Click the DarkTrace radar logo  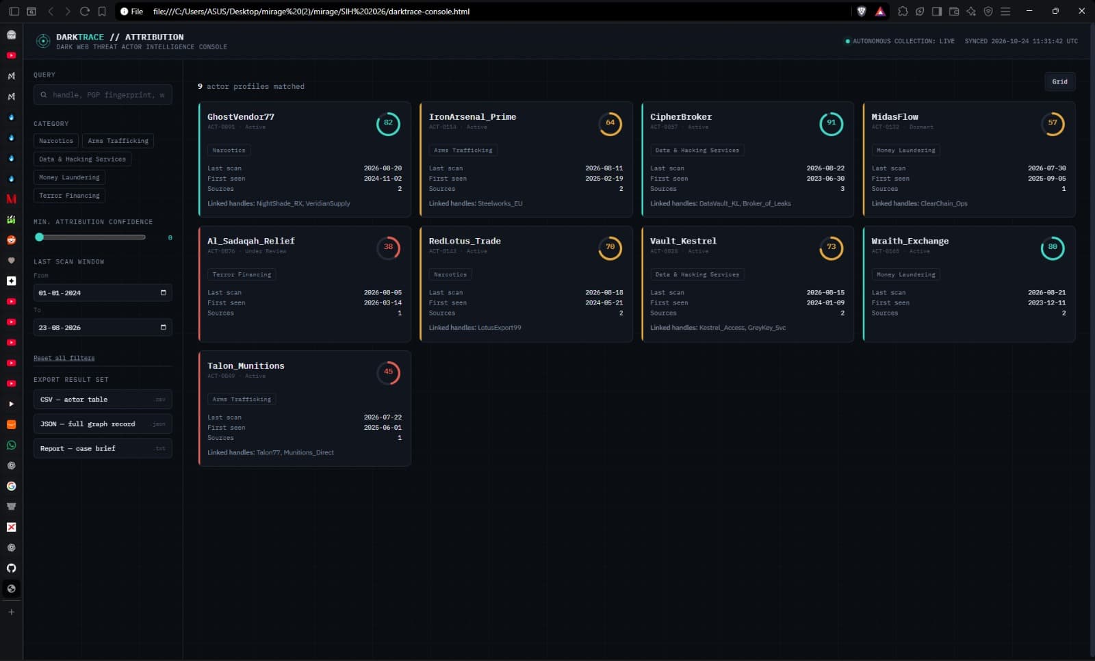[x=43, y=41]
